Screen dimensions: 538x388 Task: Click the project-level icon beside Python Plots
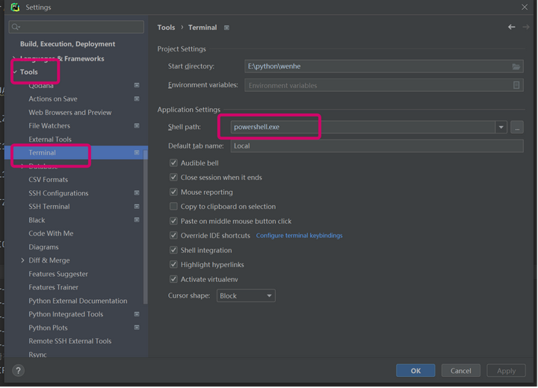(137, 328)
